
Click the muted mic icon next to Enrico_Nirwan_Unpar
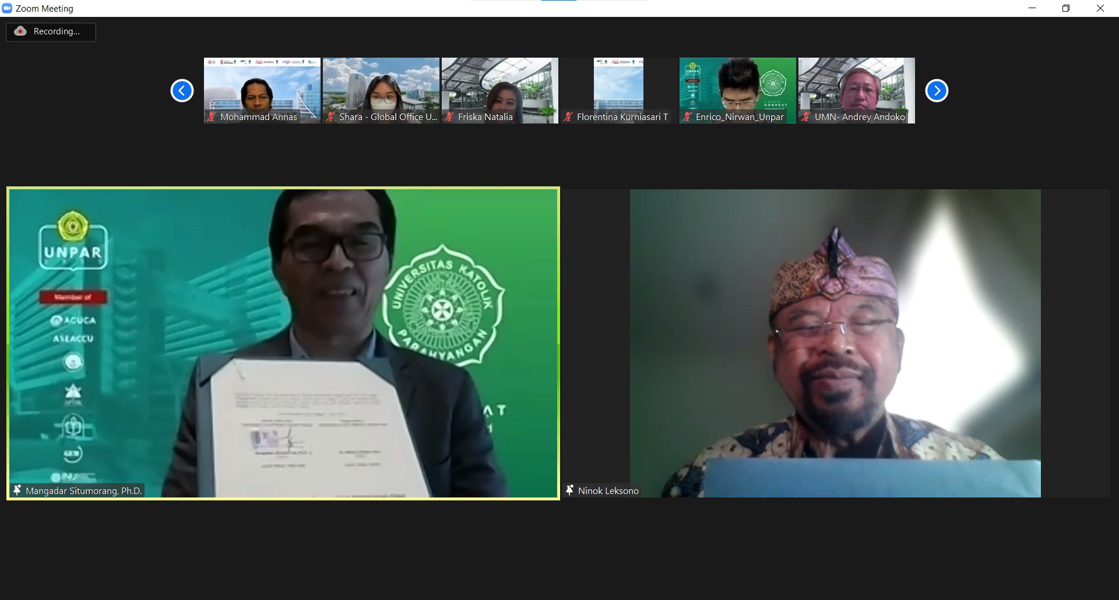click(687, 117)
